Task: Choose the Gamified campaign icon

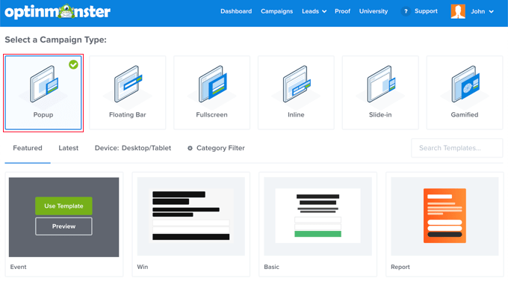Action: (465, 84)
